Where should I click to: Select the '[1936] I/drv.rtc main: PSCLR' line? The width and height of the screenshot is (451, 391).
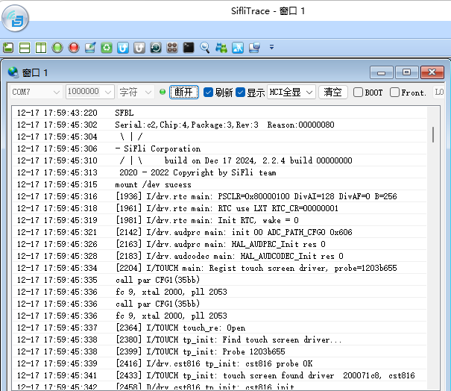220,196
